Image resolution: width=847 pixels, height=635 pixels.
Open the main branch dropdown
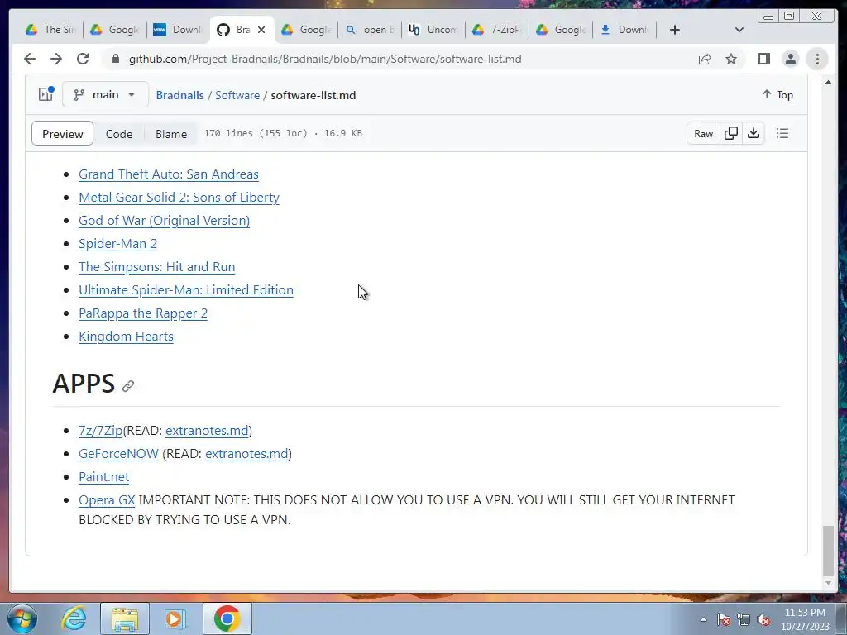point(105,94)
